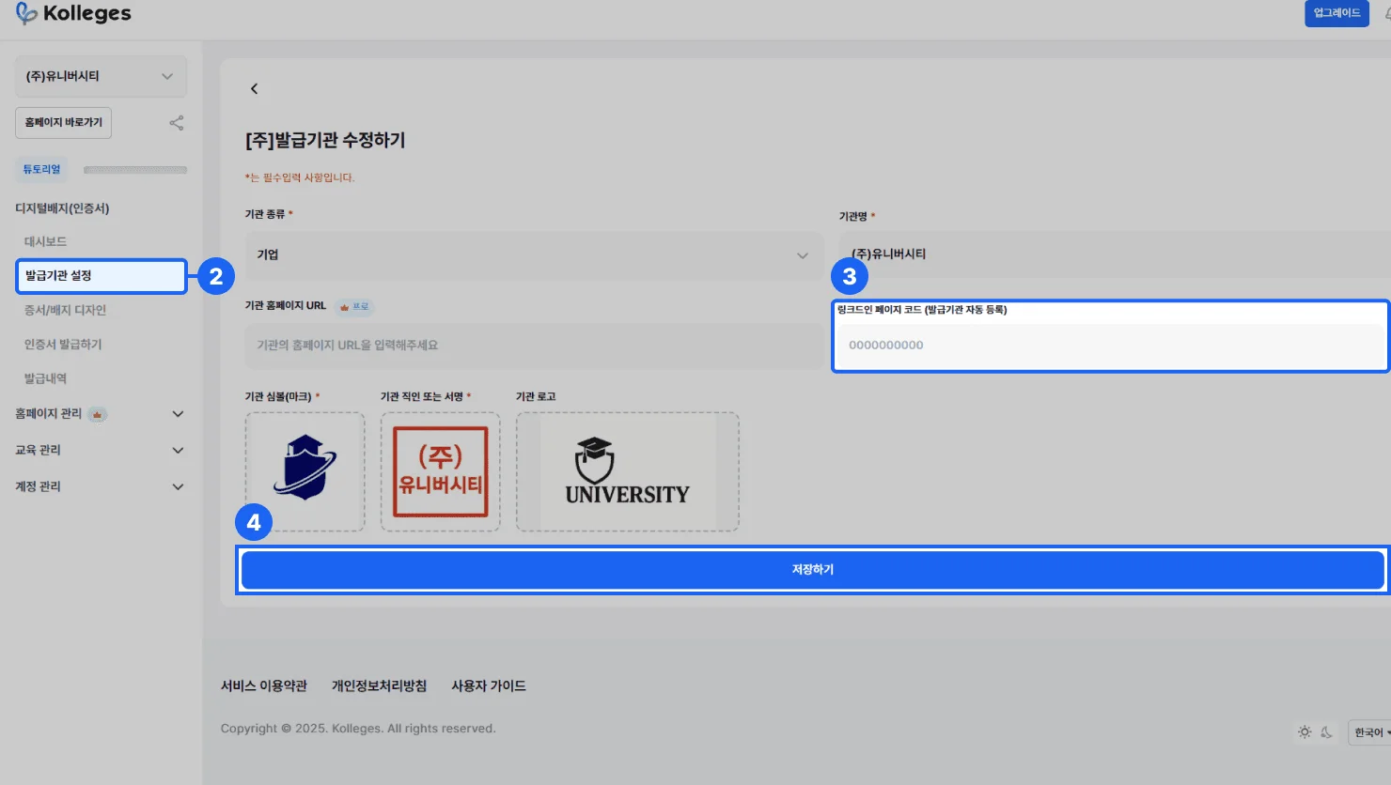Click the red note '*는 필수입력 사항입니다.'
This screenshot has height=785, width=1391.
point(300,177)
